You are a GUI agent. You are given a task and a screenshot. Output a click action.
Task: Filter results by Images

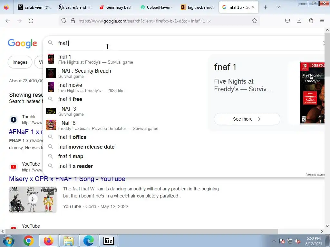pyautogui.click(x=20, y=62)
